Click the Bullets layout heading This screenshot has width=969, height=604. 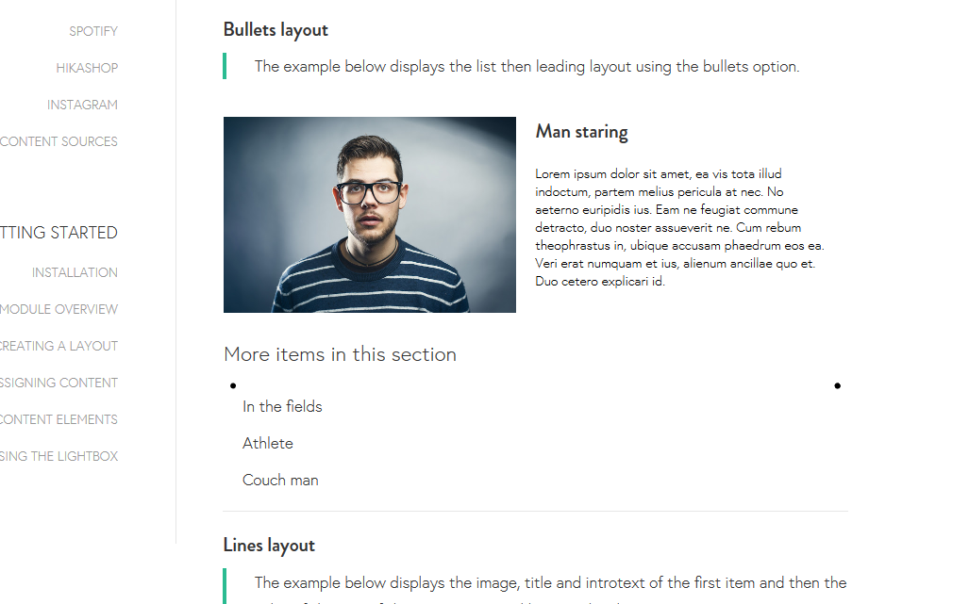point(276,30)
